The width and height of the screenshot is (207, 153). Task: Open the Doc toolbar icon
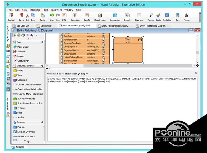(x=178, y=15)
